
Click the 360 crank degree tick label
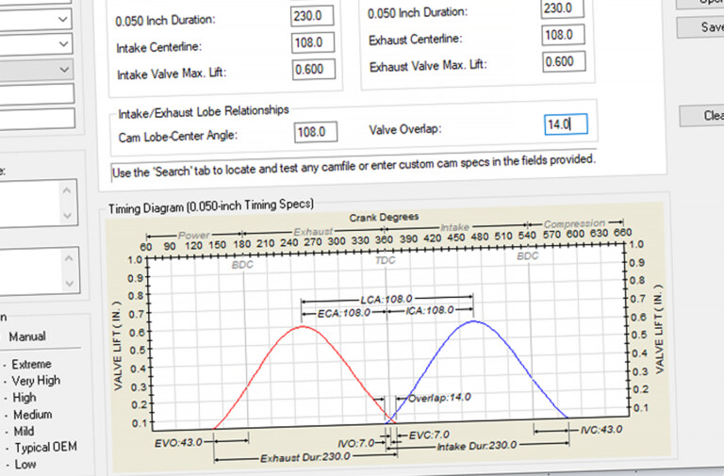coord(384,240)
